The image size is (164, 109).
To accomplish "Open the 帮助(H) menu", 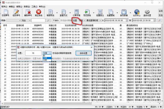I will pyautogui.click(x=42, y=7).
